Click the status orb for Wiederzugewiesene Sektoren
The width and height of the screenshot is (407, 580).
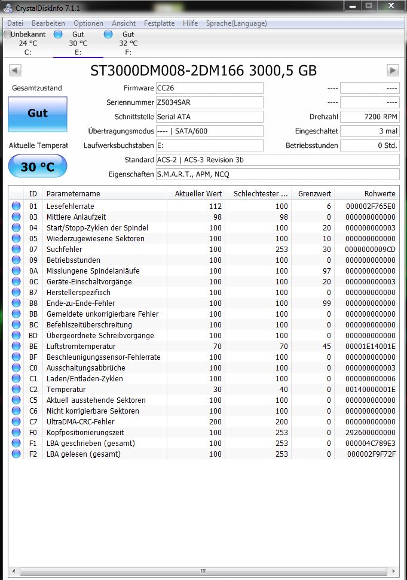pyautogui.click(x=16, y=238)
